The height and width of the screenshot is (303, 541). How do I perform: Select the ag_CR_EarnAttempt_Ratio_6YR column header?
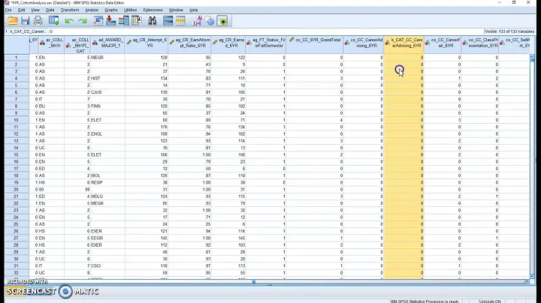point(189,45)
